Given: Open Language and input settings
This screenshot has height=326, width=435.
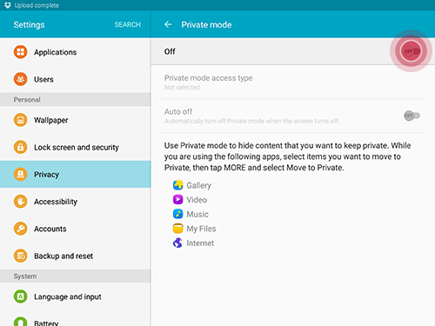Looking at the screenshot, I should coord(76,296).
